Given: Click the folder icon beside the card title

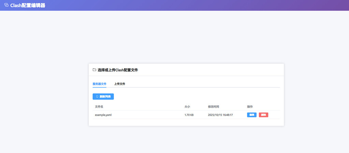Looking at the screenshot, I should 94,70.
